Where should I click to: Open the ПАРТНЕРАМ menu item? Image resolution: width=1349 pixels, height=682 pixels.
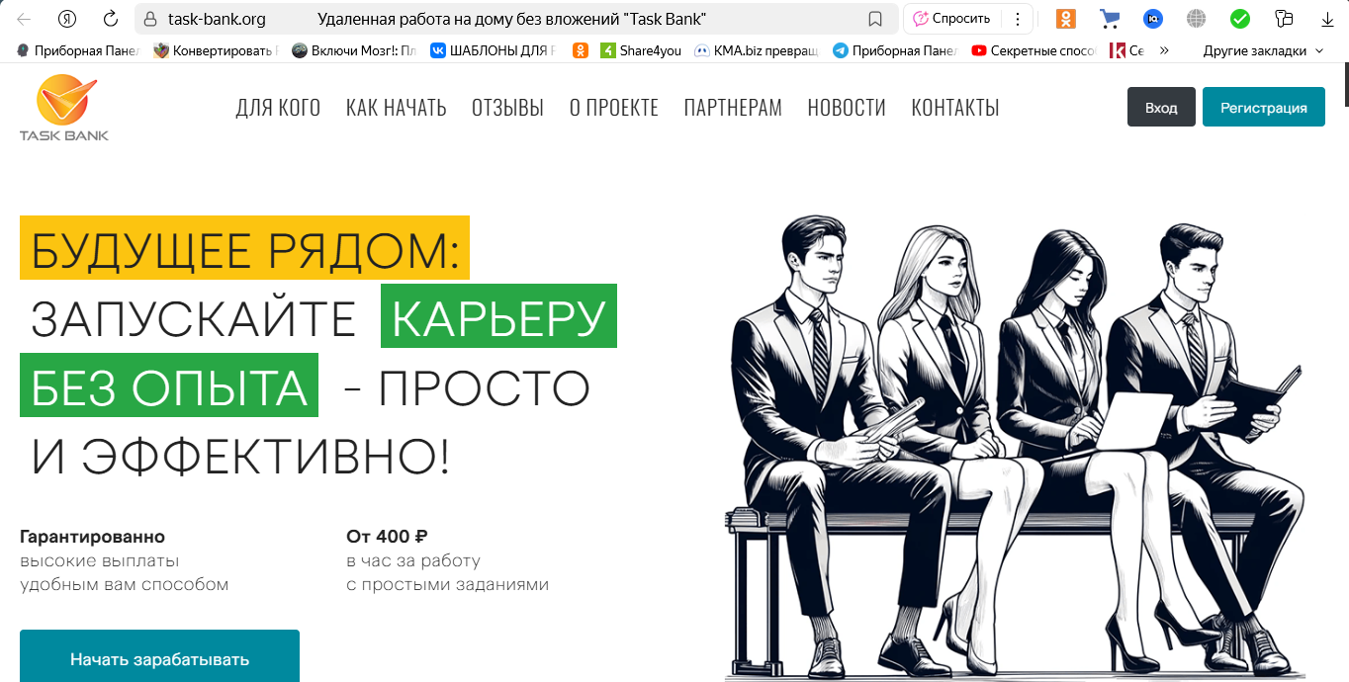point(733,108)
